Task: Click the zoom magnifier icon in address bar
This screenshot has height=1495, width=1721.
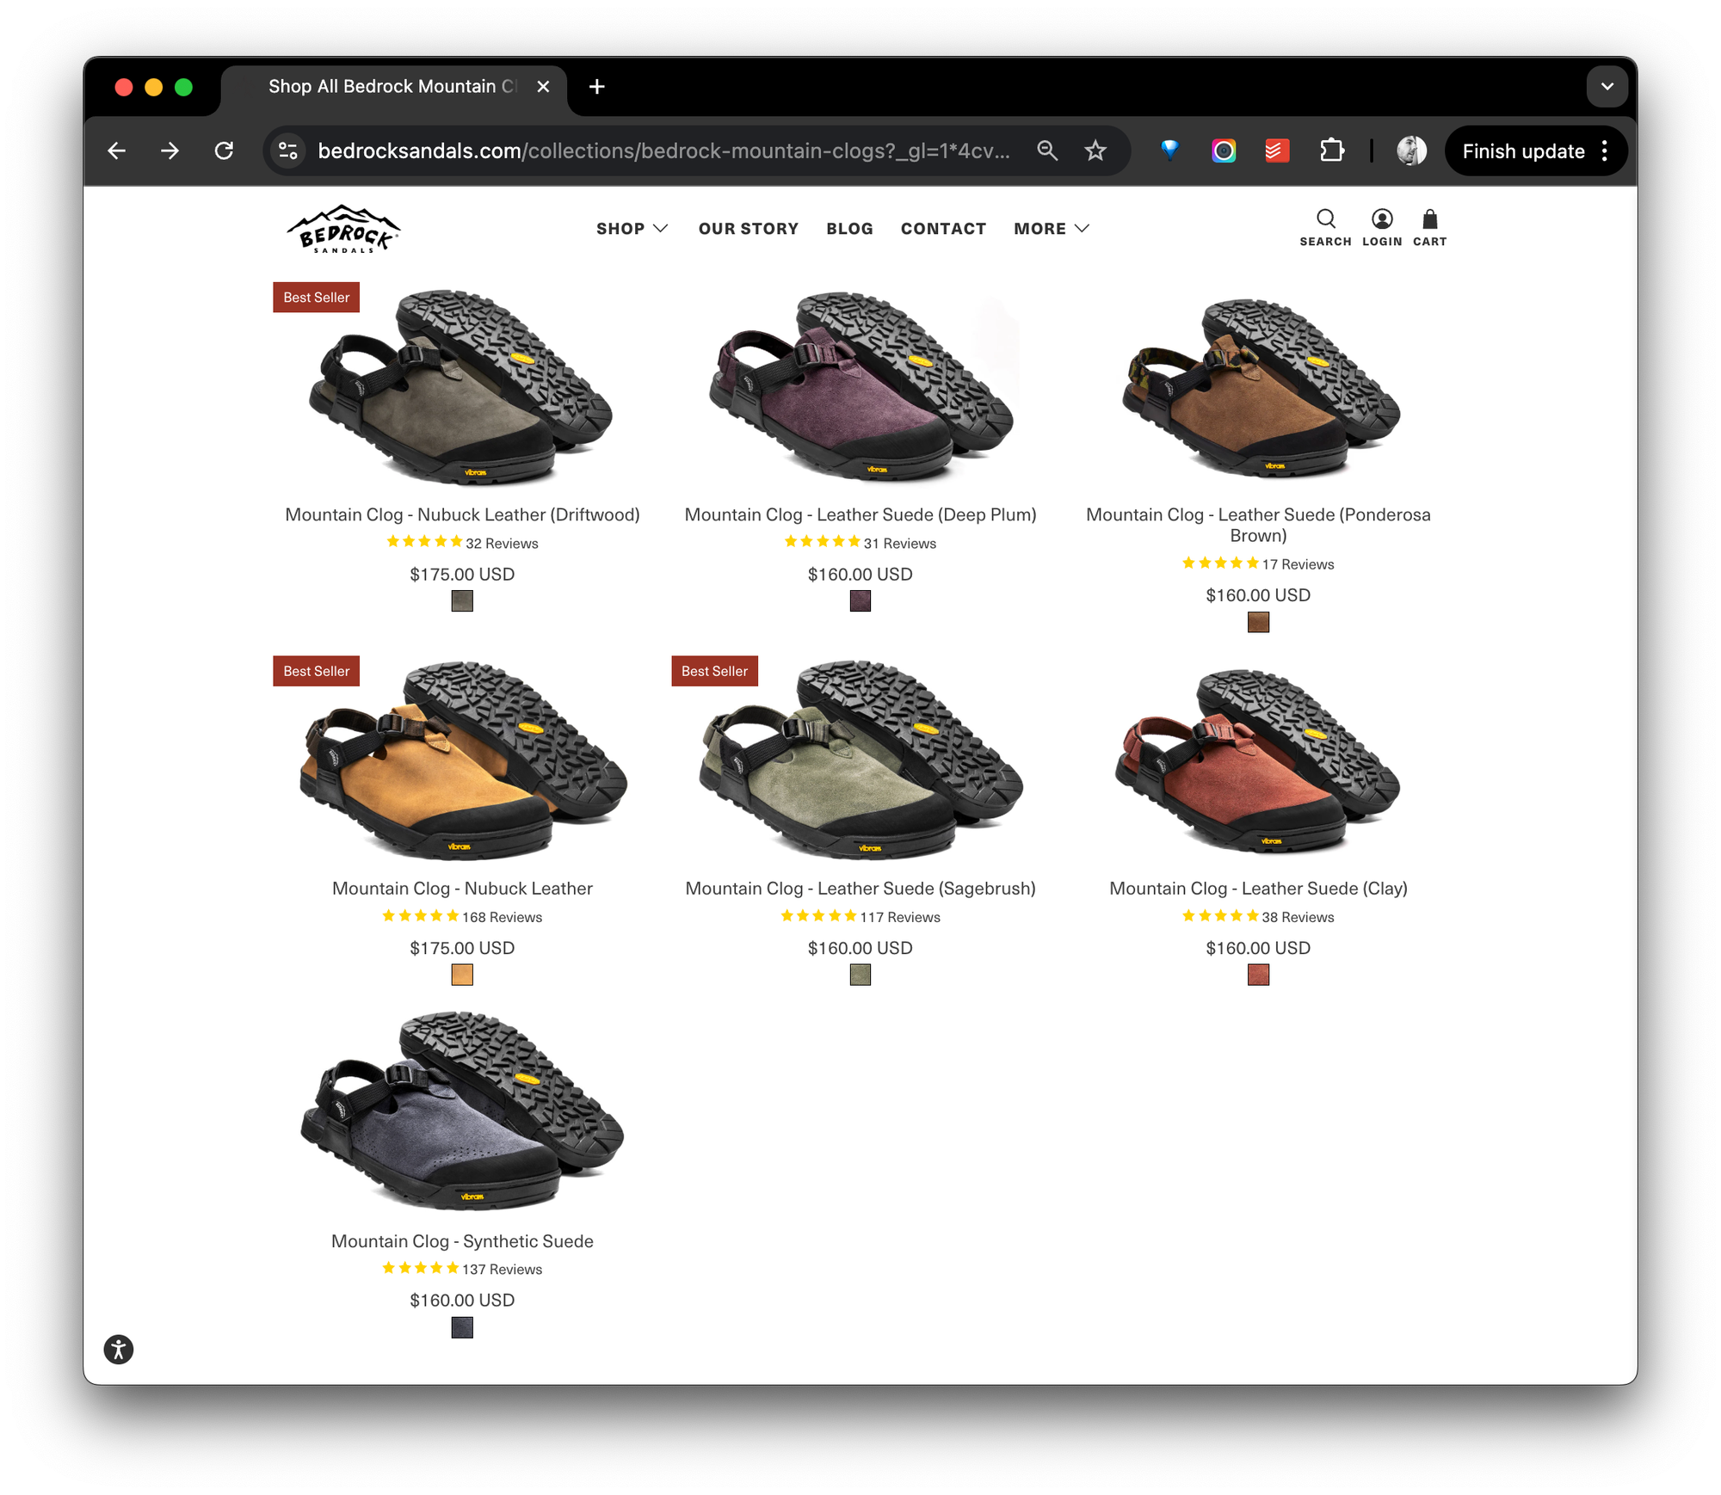Action: [1046, 151]
